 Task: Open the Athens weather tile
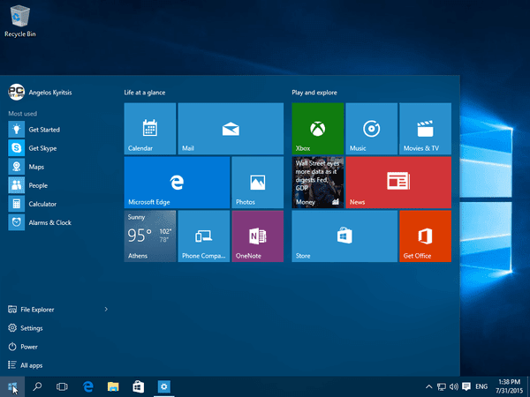tap(150, 236)
